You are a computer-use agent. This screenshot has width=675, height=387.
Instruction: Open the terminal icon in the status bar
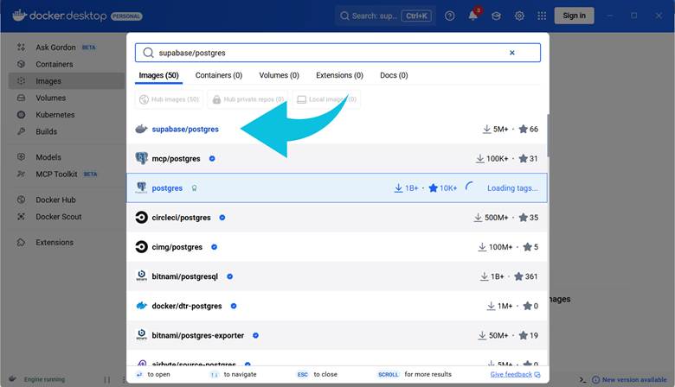coord(582,380)
